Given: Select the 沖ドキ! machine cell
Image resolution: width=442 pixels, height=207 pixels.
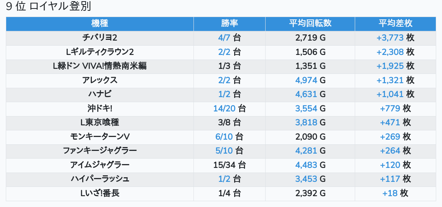Looking at the screenshot, I should pos(100,109).
